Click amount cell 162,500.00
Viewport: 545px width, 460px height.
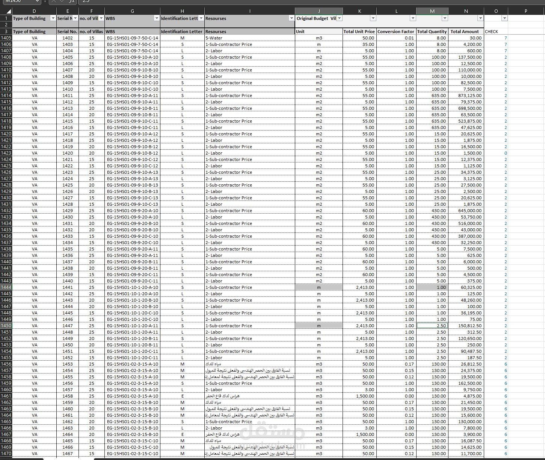[x=466, y=383]
